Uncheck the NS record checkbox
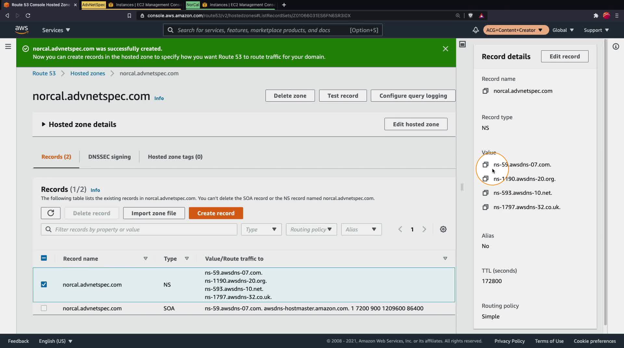624x348 pixels. (x=44, y=284)
